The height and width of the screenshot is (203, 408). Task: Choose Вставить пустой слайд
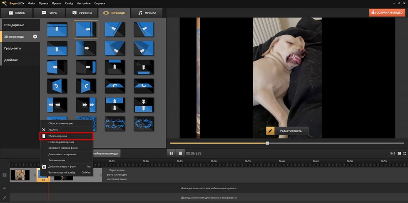click(x=66, y=172)
